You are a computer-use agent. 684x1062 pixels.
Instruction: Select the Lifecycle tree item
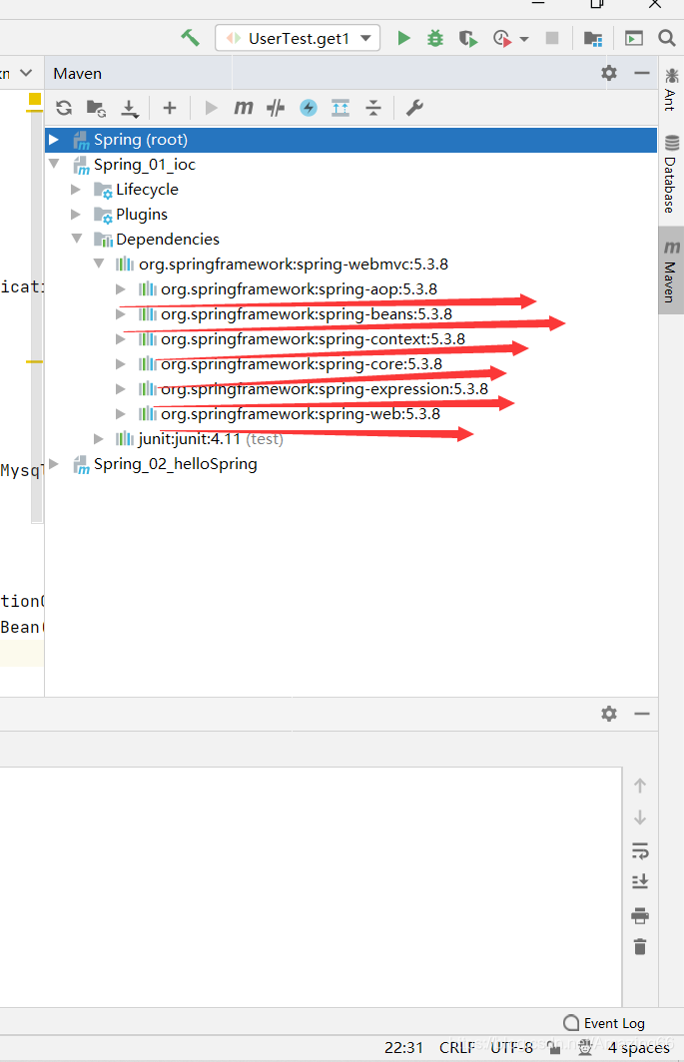tap(147, 189)
